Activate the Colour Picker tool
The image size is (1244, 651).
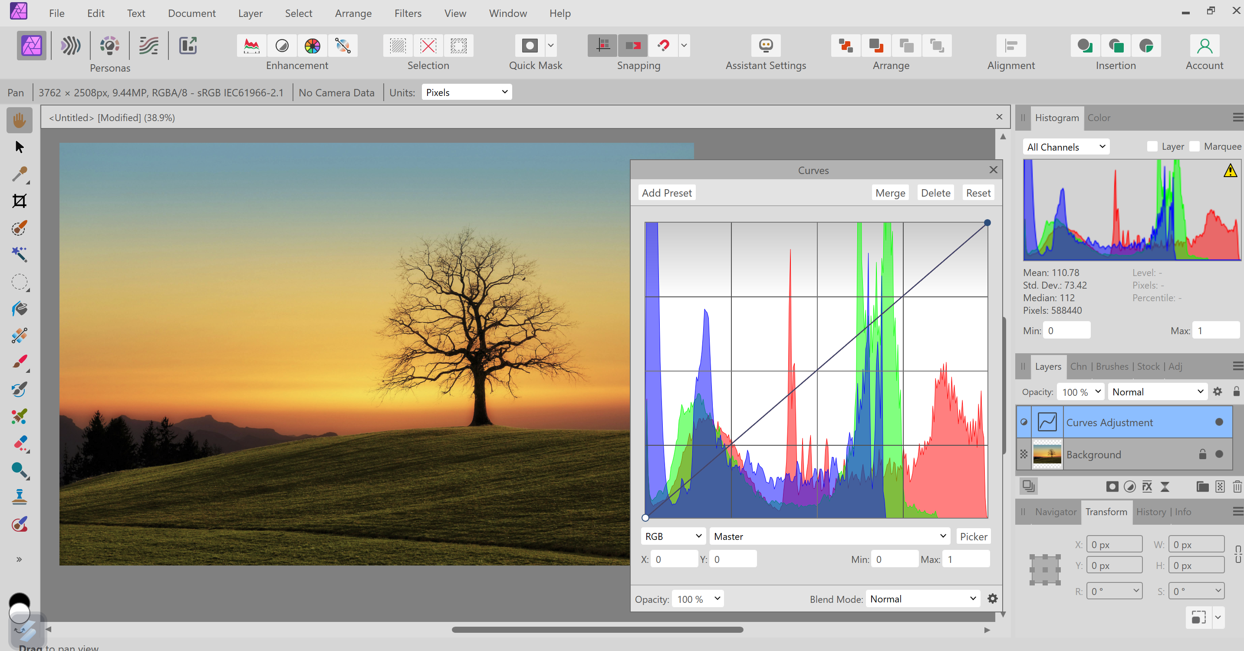pyautogui.click(x=20, y=174)
